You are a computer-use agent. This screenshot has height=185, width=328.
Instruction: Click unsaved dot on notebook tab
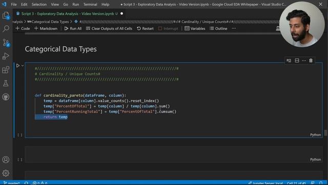[x=122, y=14]
